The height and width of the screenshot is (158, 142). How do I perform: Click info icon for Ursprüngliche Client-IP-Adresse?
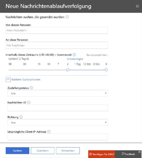49,132
